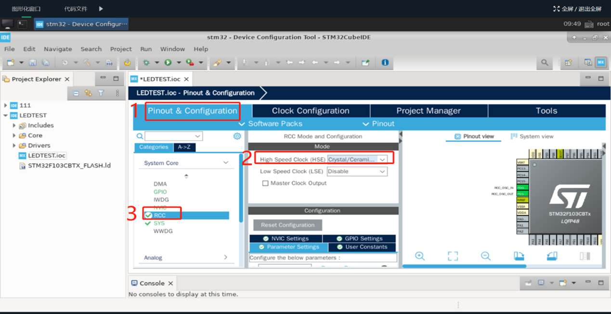The width and height of the screenshot is (611, 314).
Task: Expand the Software Packs menu
Action: point(271,124)
